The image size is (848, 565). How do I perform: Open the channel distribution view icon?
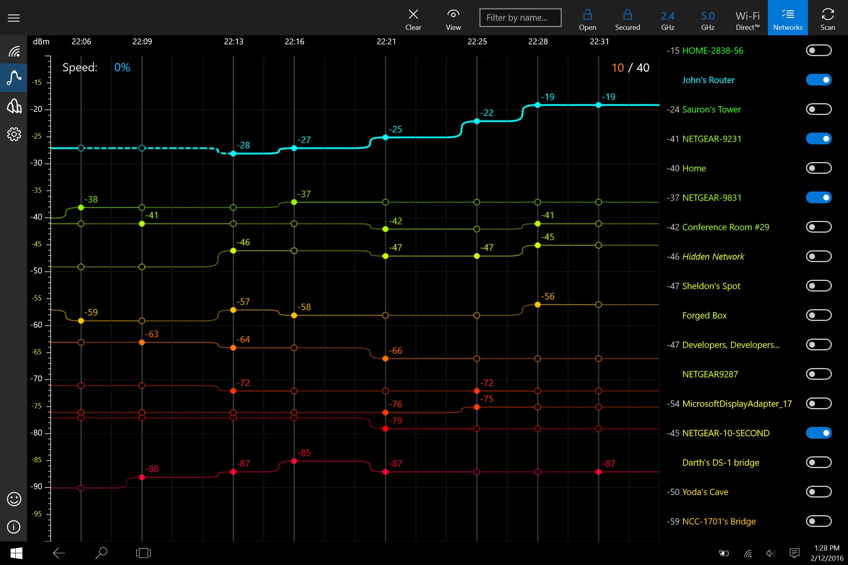(14, 106)
